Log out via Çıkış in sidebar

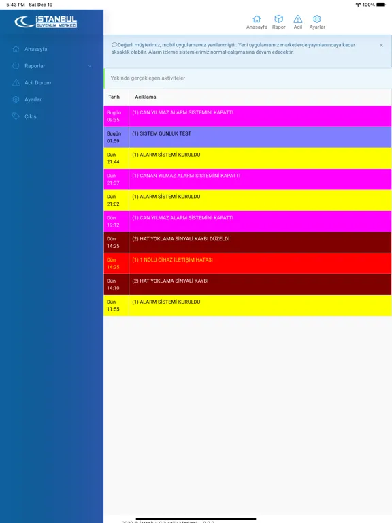31,116
